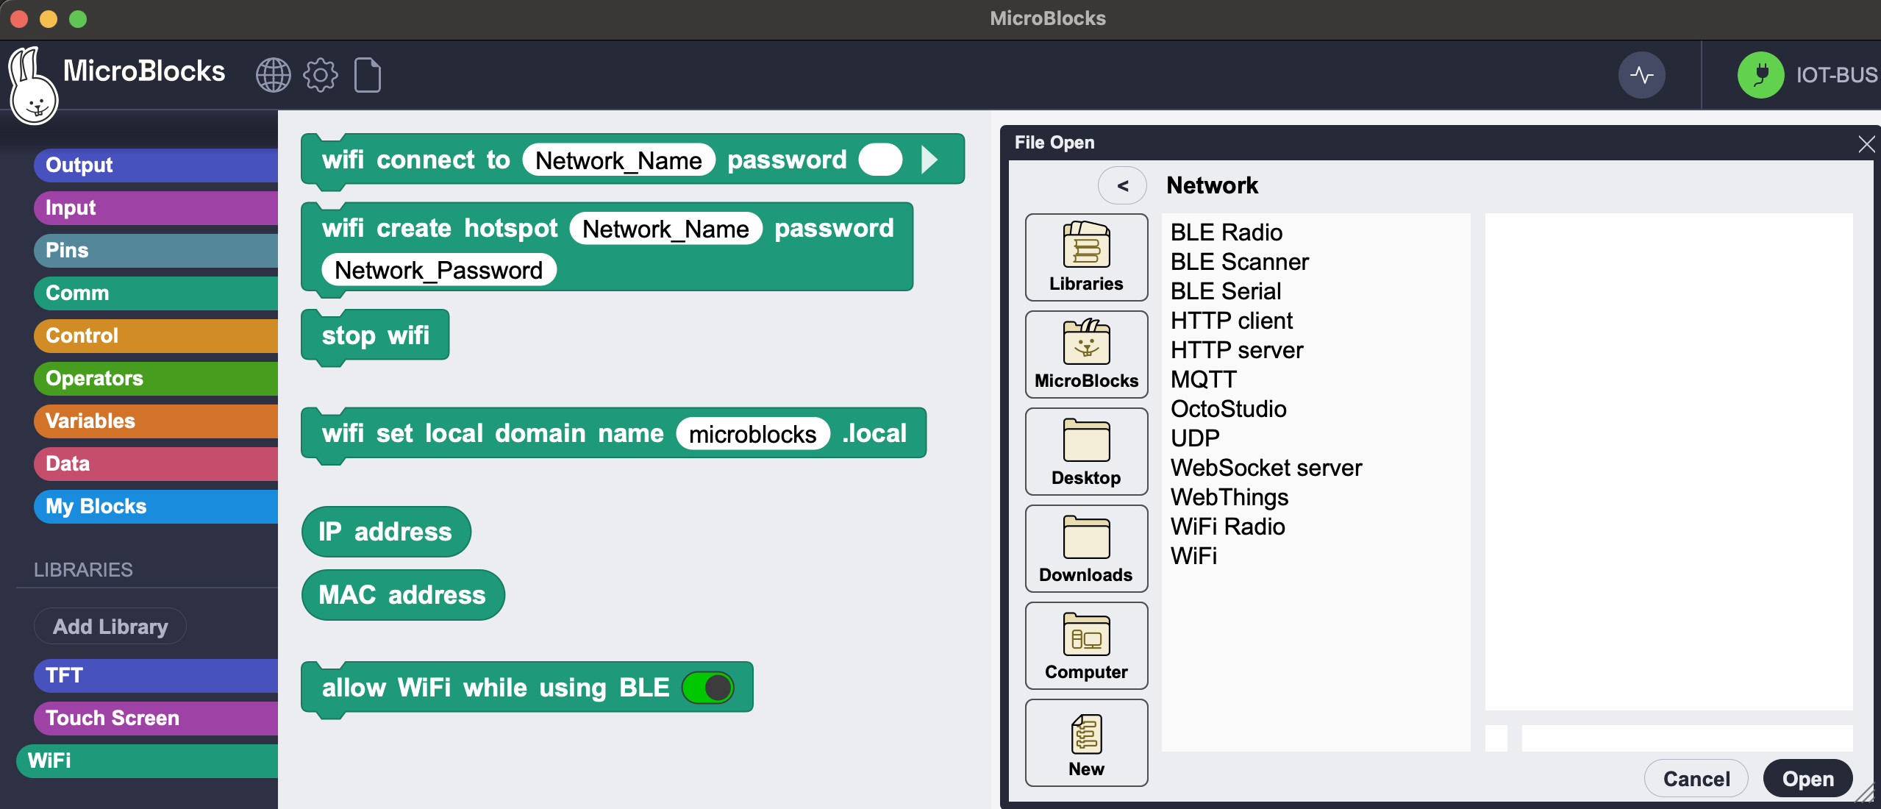Click the Open button
The image size is (1881, 809).
1808,779
